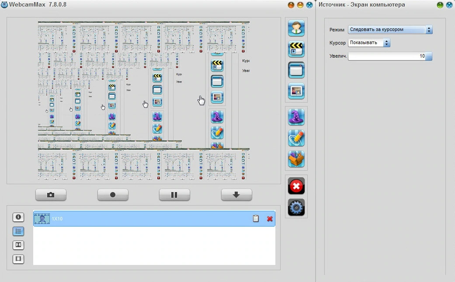Image resolution: width=455 pixels, height=282 pixels.
Task: Click the download arrow button
Action: [x=236, y=195]
